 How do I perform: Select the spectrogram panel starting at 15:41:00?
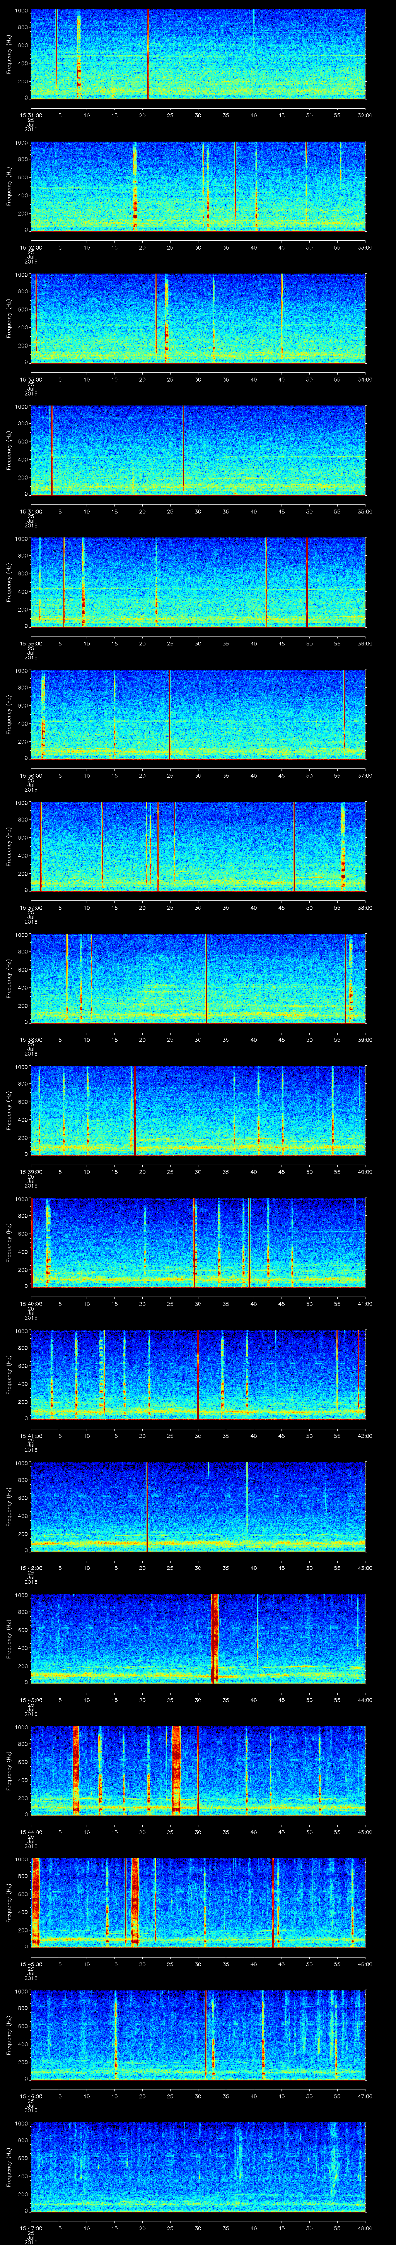[x=198, y=1374]
